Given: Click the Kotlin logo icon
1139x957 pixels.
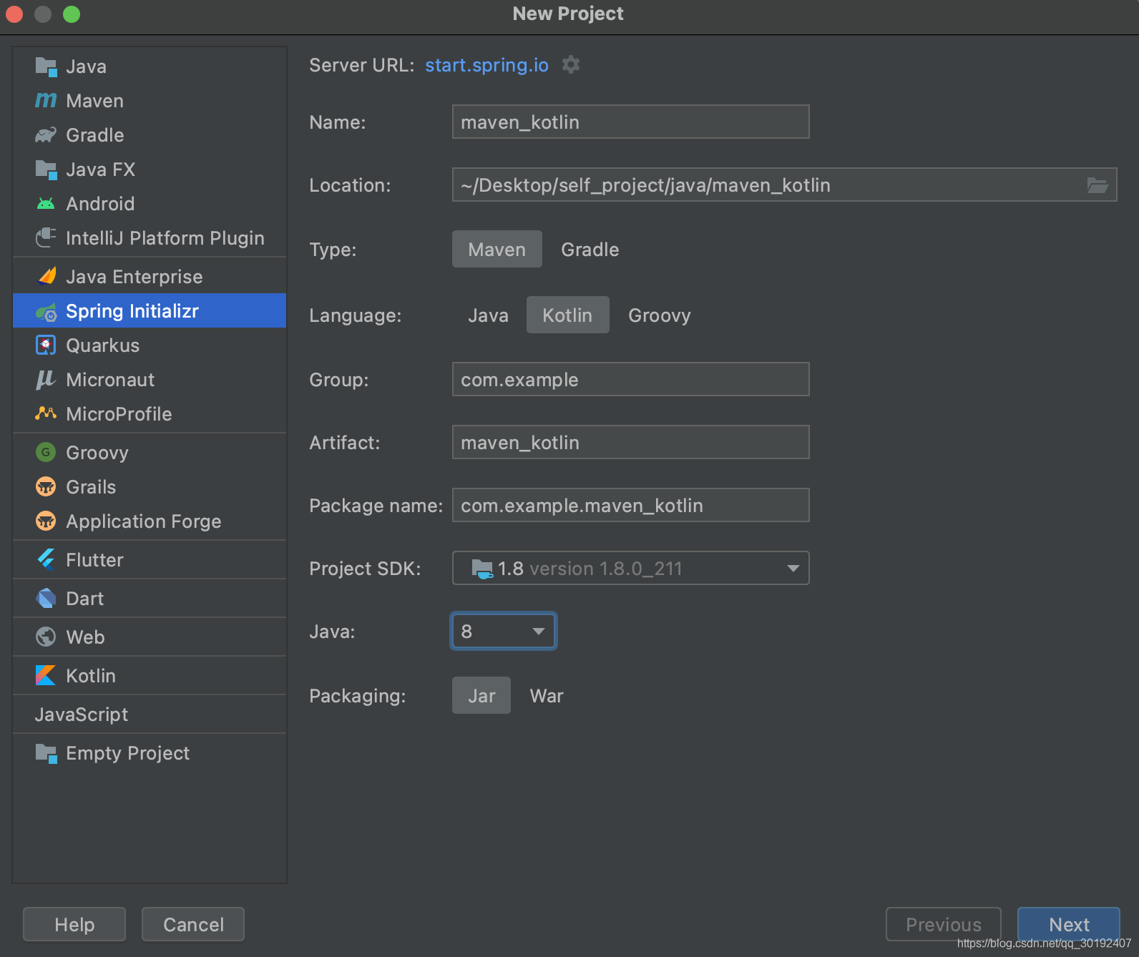Looking at the screenshot, I should coord(46,675).
